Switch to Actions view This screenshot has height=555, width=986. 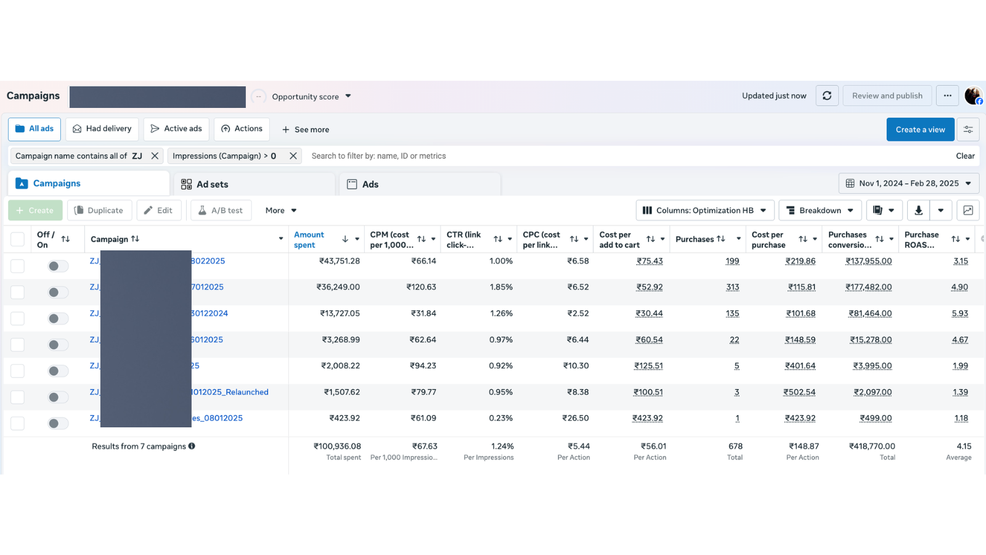pos(242,129)
